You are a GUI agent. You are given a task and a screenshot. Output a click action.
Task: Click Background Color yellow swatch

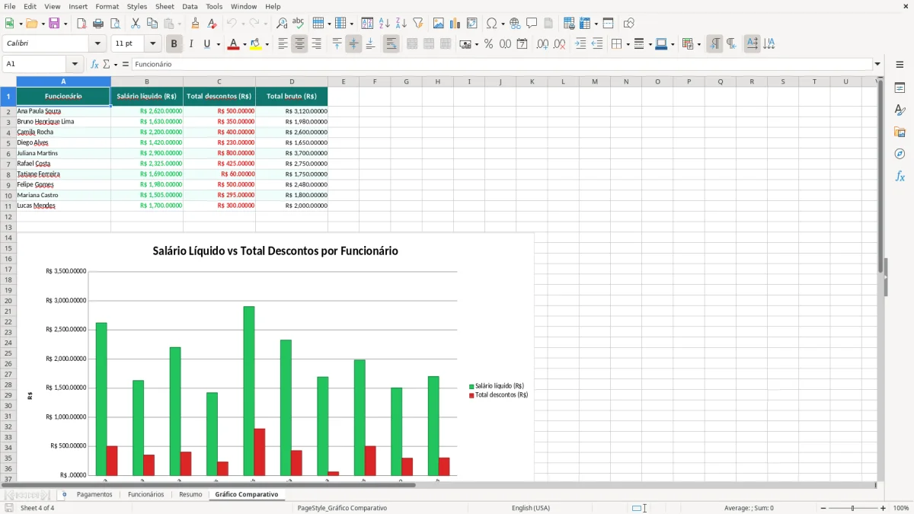click(x=256, y=44)
